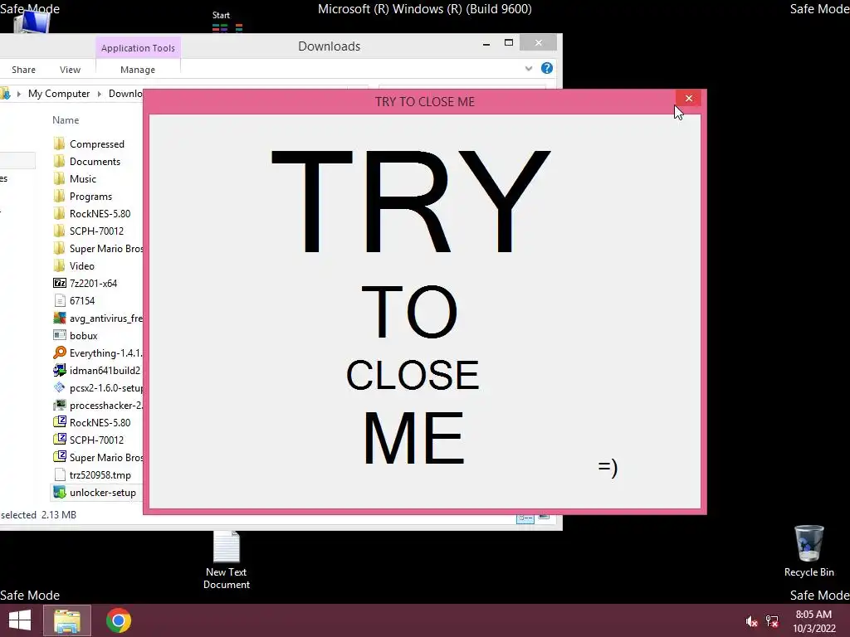
Task: Open the Manage ribbon tab
Action: 138,70
